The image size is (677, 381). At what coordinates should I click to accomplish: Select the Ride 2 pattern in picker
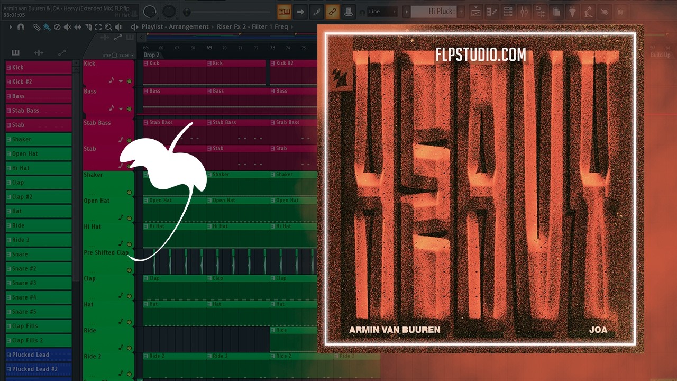[39, 240]
